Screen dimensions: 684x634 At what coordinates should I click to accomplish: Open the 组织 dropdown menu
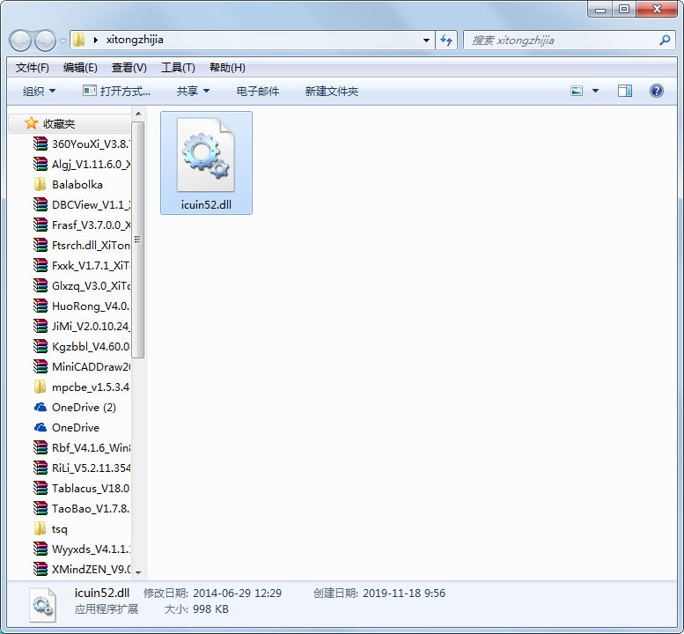[x=39, y=91]
